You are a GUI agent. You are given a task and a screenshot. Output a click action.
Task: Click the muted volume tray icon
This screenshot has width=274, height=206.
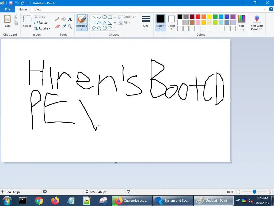(x=250, y=201)
